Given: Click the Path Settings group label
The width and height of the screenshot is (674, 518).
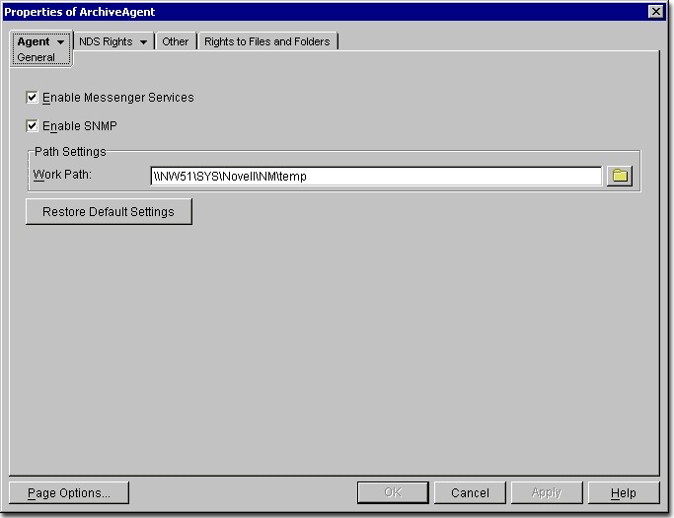Looking at the screenshot, I should 70,152.
